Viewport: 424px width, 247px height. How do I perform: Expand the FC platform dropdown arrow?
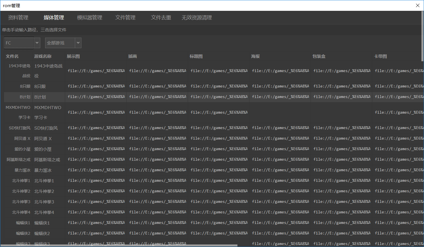(37, 43)
